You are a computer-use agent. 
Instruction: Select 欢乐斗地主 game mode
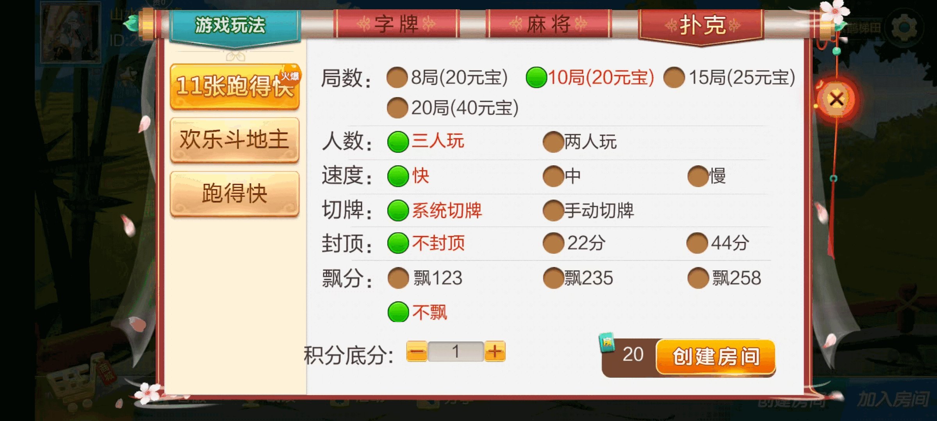(x=235, y=140)
